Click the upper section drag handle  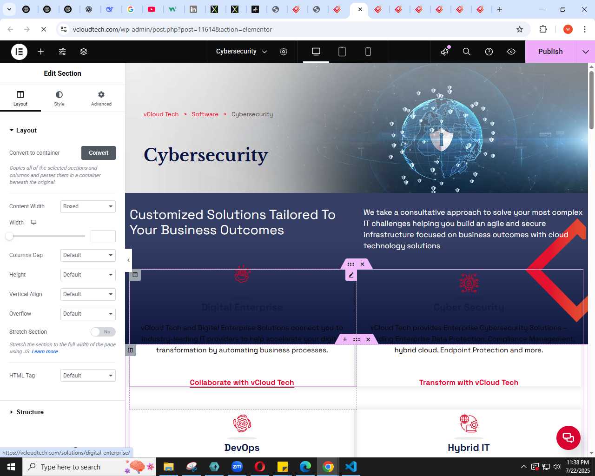pyautogui.click(x=350, y=264)
